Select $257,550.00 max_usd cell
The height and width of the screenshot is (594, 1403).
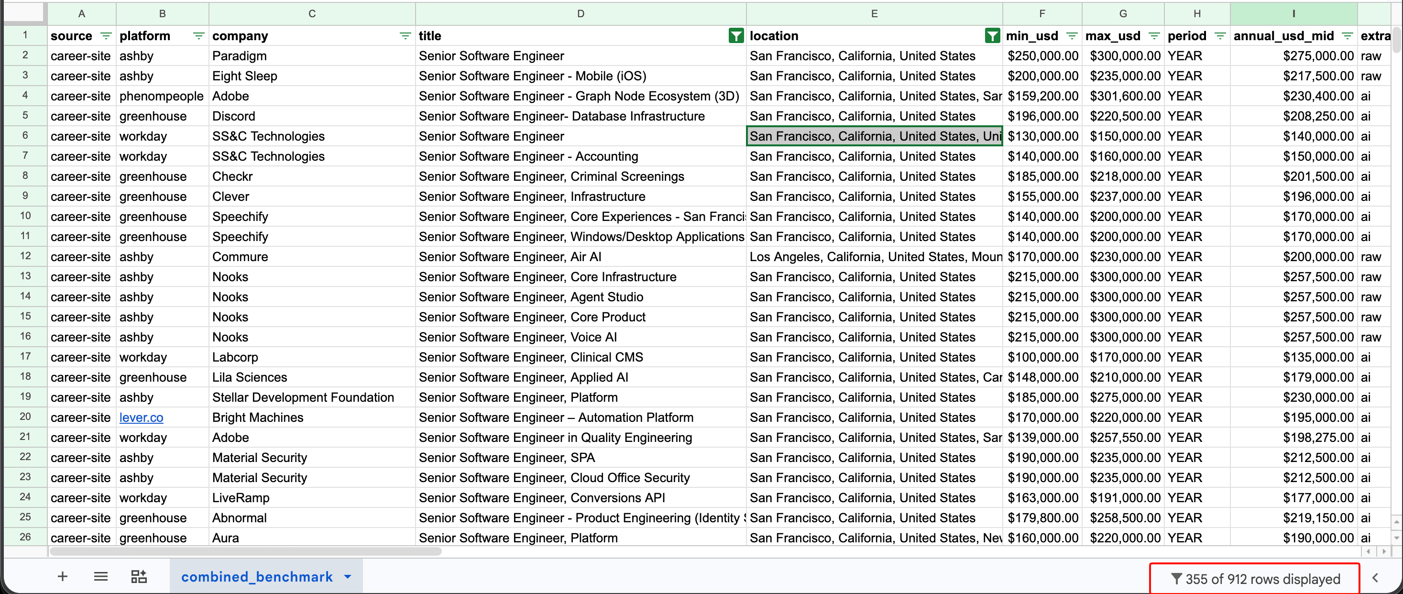(x=1123, y=438)
